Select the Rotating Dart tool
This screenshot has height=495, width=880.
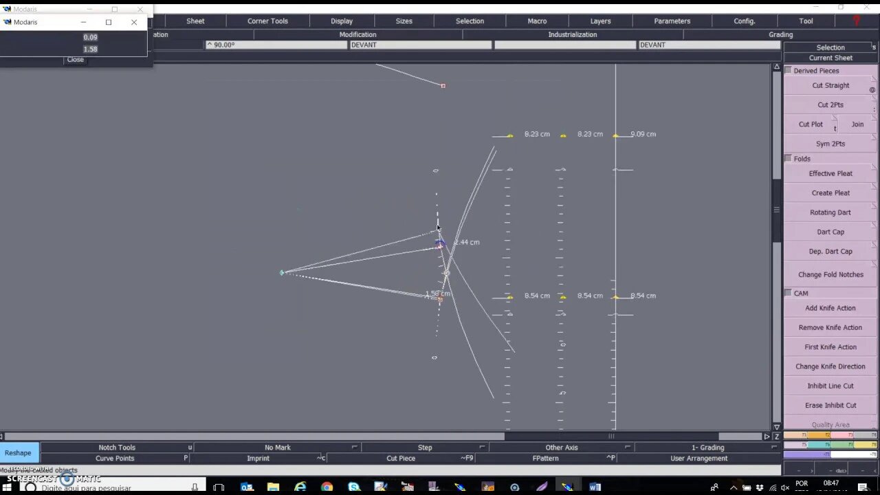click(x=830, y=212)
